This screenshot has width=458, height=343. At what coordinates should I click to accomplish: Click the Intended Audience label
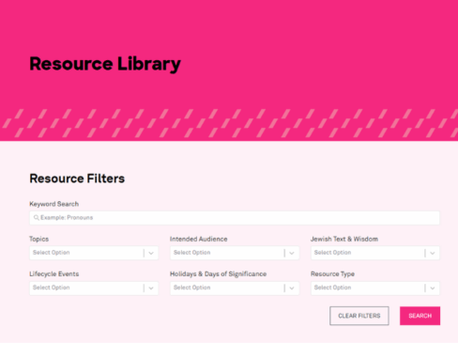tap(199, 239)
